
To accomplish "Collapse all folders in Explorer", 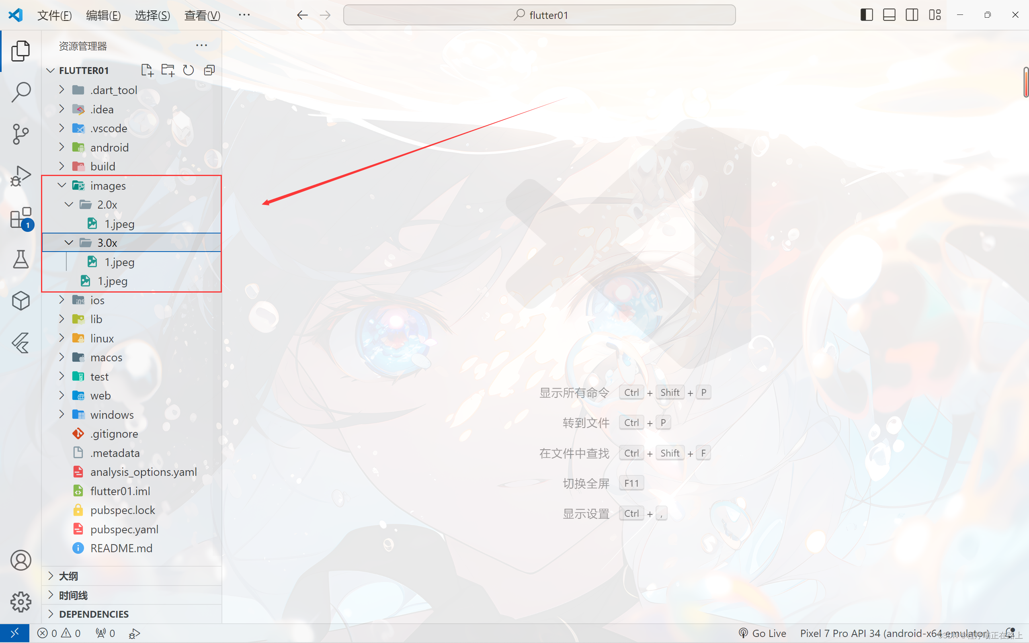I will point(209,70).
